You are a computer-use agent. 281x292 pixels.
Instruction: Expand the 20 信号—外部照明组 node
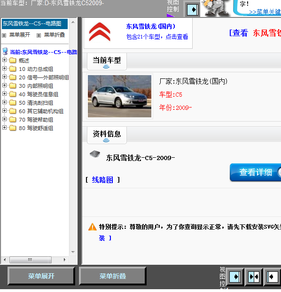point(4,77)
